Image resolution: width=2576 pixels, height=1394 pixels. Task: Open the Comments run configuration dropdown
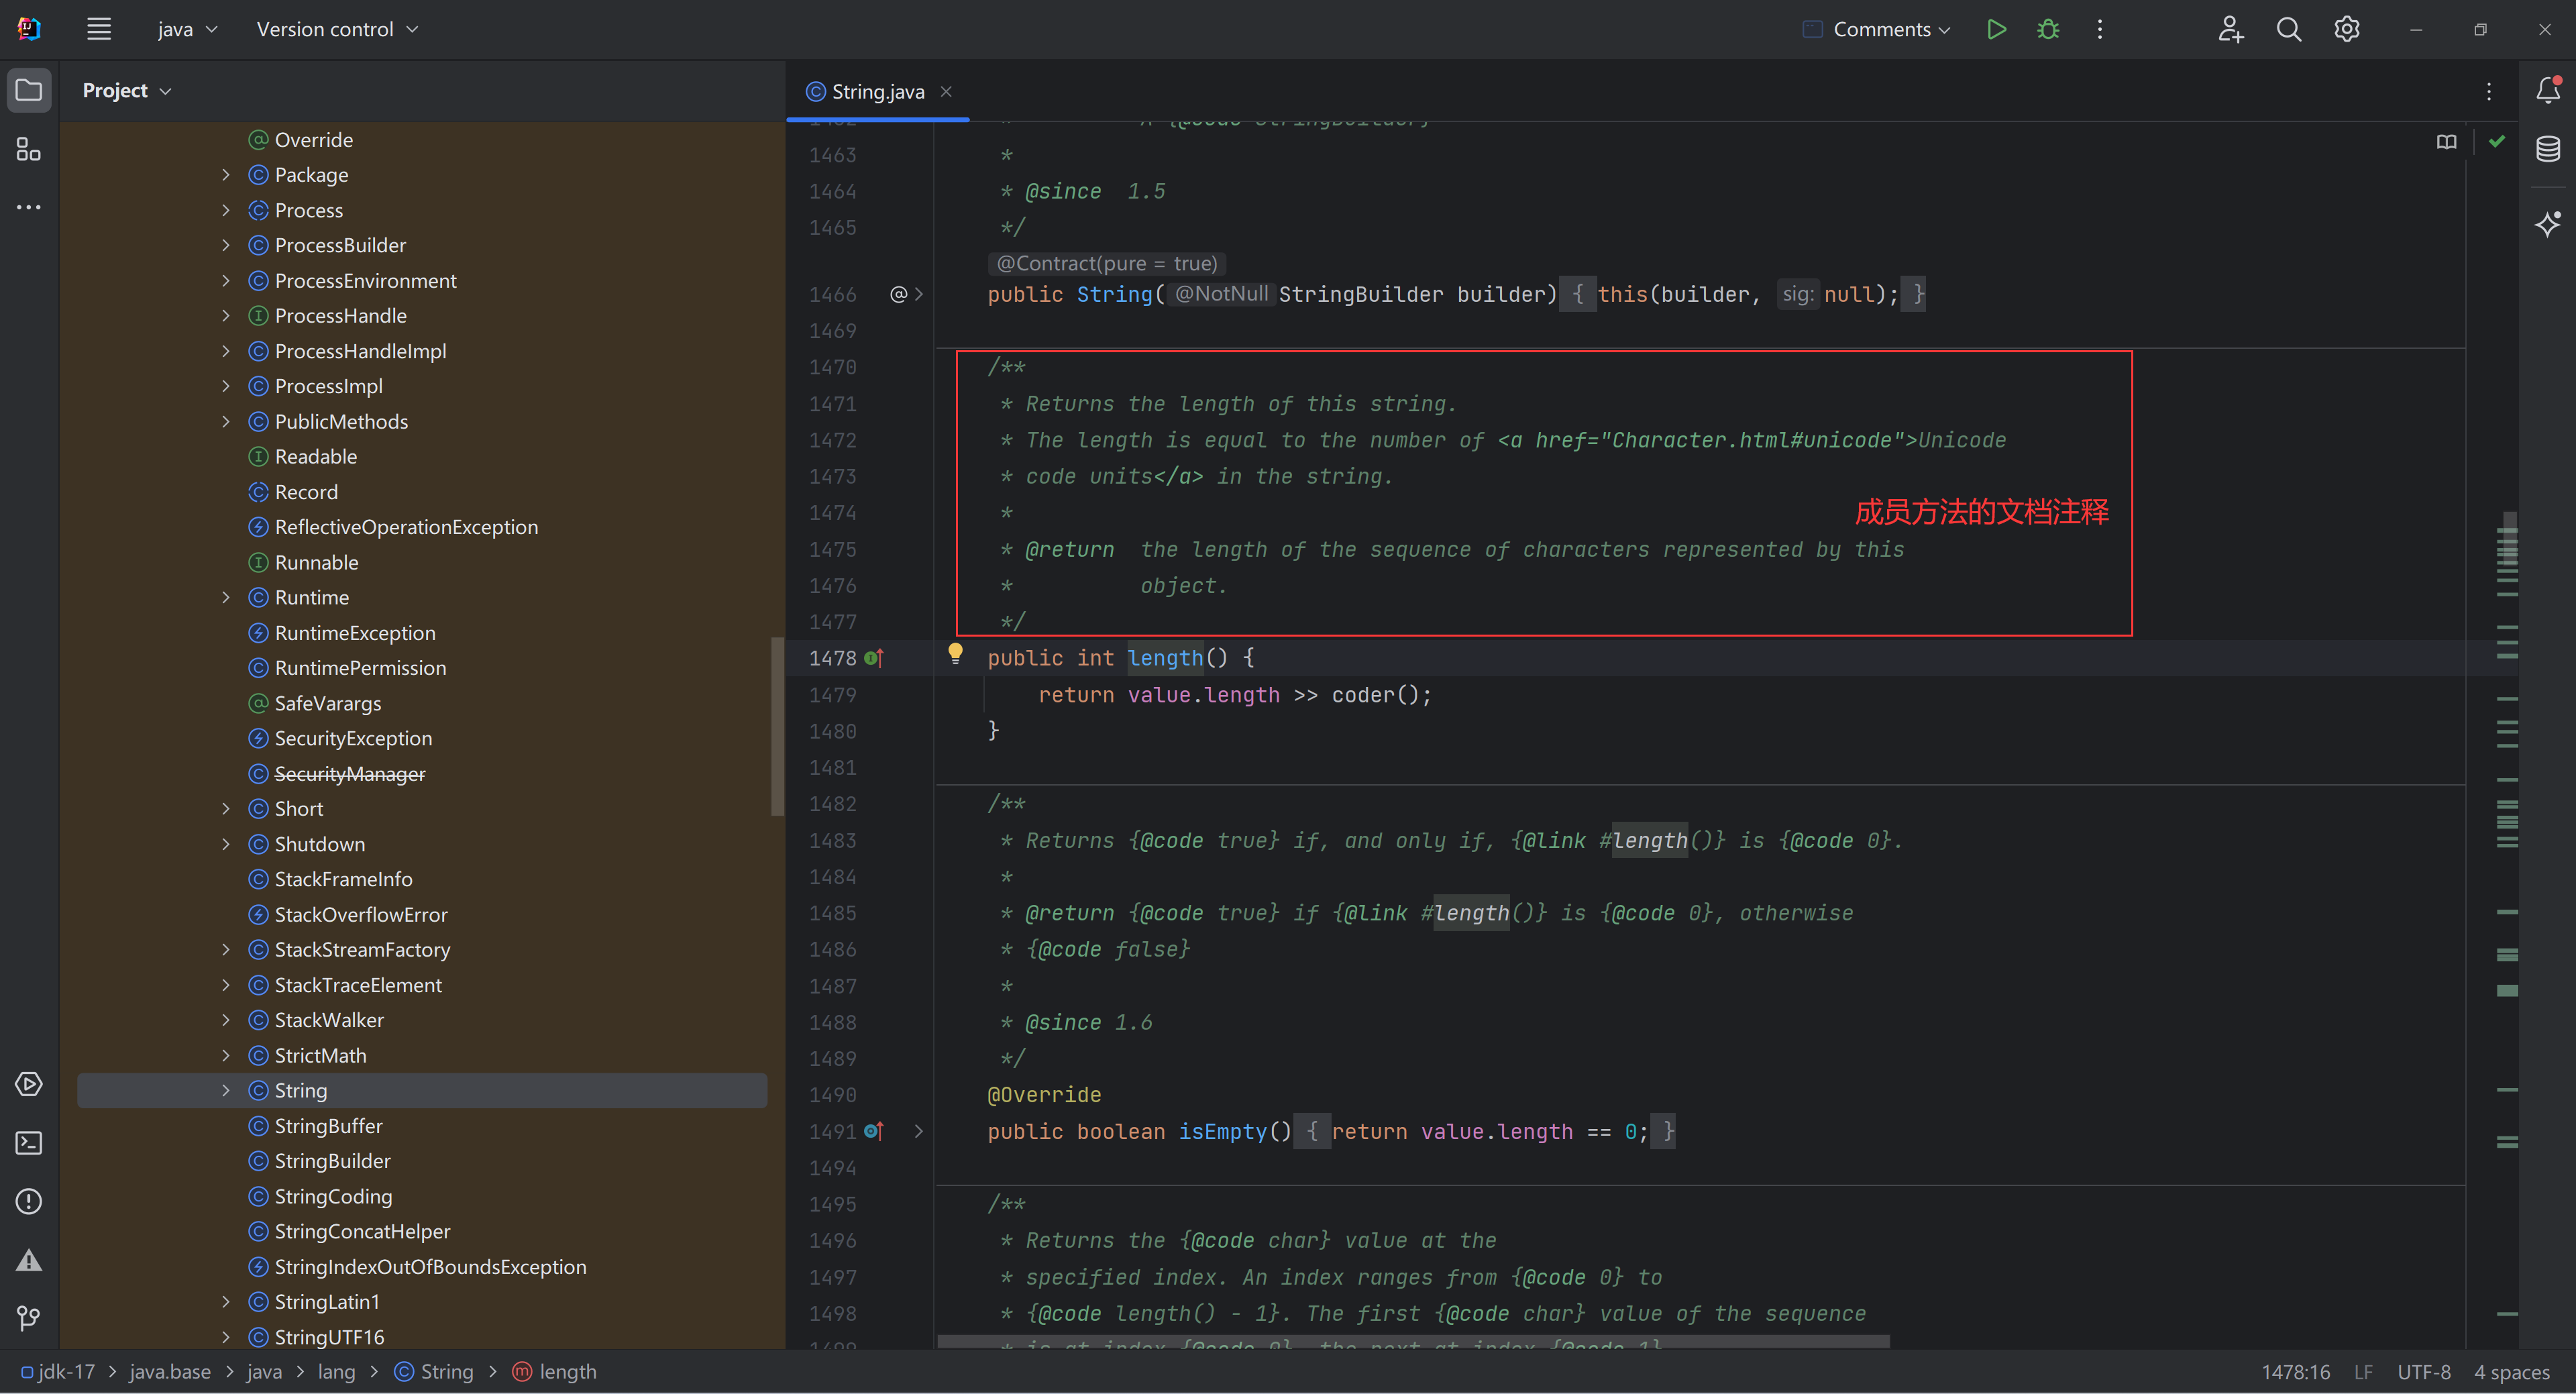coord(1877,29)
